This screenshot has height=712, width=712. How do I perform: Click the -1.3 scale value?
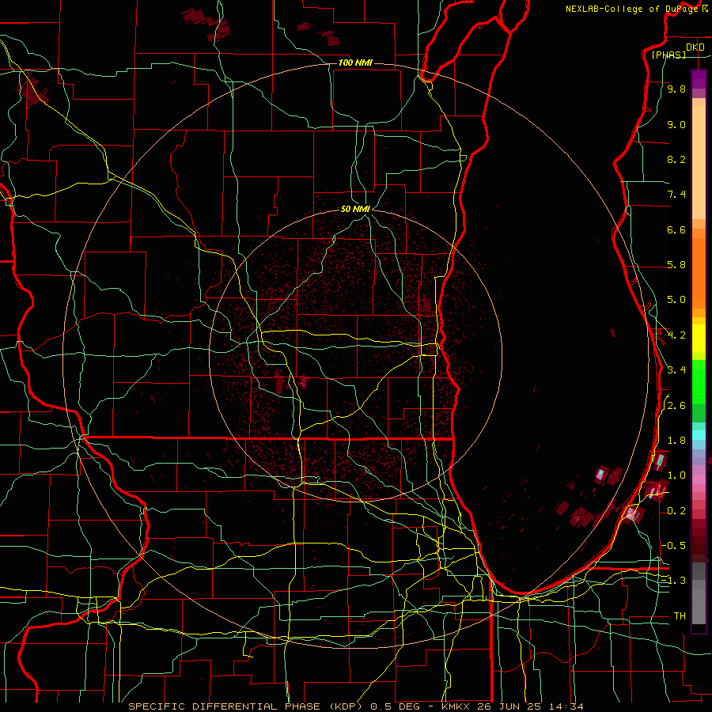673,581
